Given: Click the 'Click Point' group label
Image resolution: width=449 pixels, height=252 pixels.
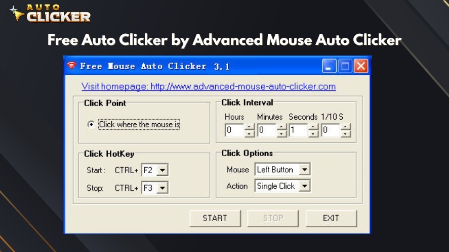Looking at the screenshot, I should pyautogui.click(x=105, y=103).
